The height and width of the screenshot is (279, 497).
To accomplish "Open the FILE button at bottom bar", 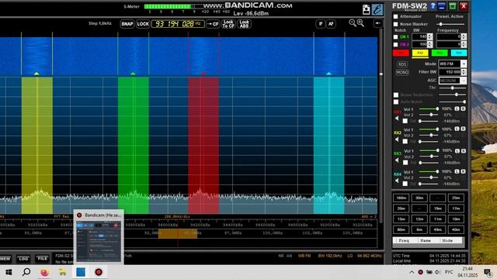I will tap(42, 258).
